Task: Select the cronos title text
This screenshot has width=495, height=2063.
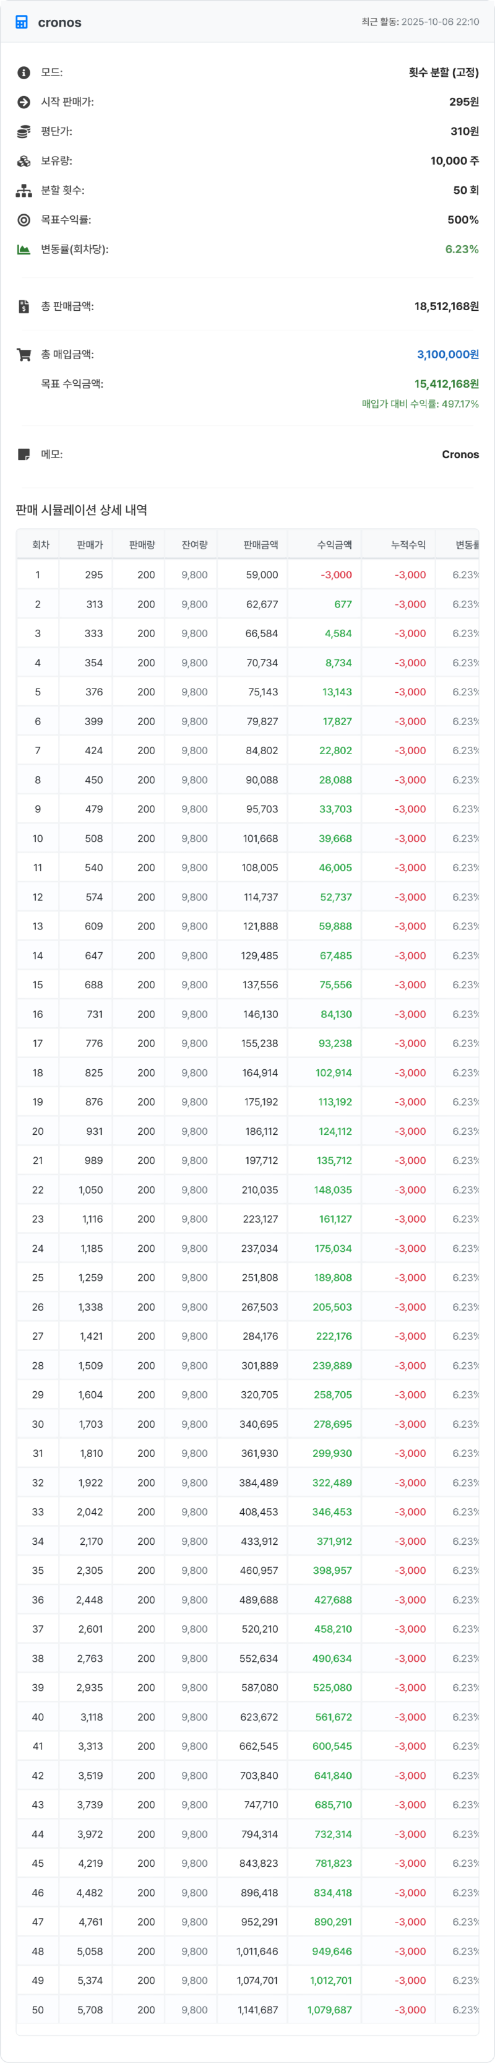Action: click(x=60, y=22)
